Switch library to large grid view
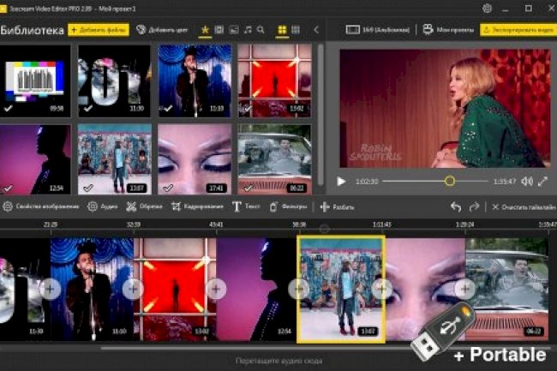Screen dimensions: 557x371 (281, 29)
